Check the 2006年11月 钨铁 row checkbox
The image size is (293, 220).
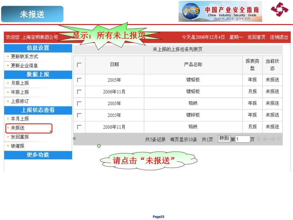tap(79, 127)
